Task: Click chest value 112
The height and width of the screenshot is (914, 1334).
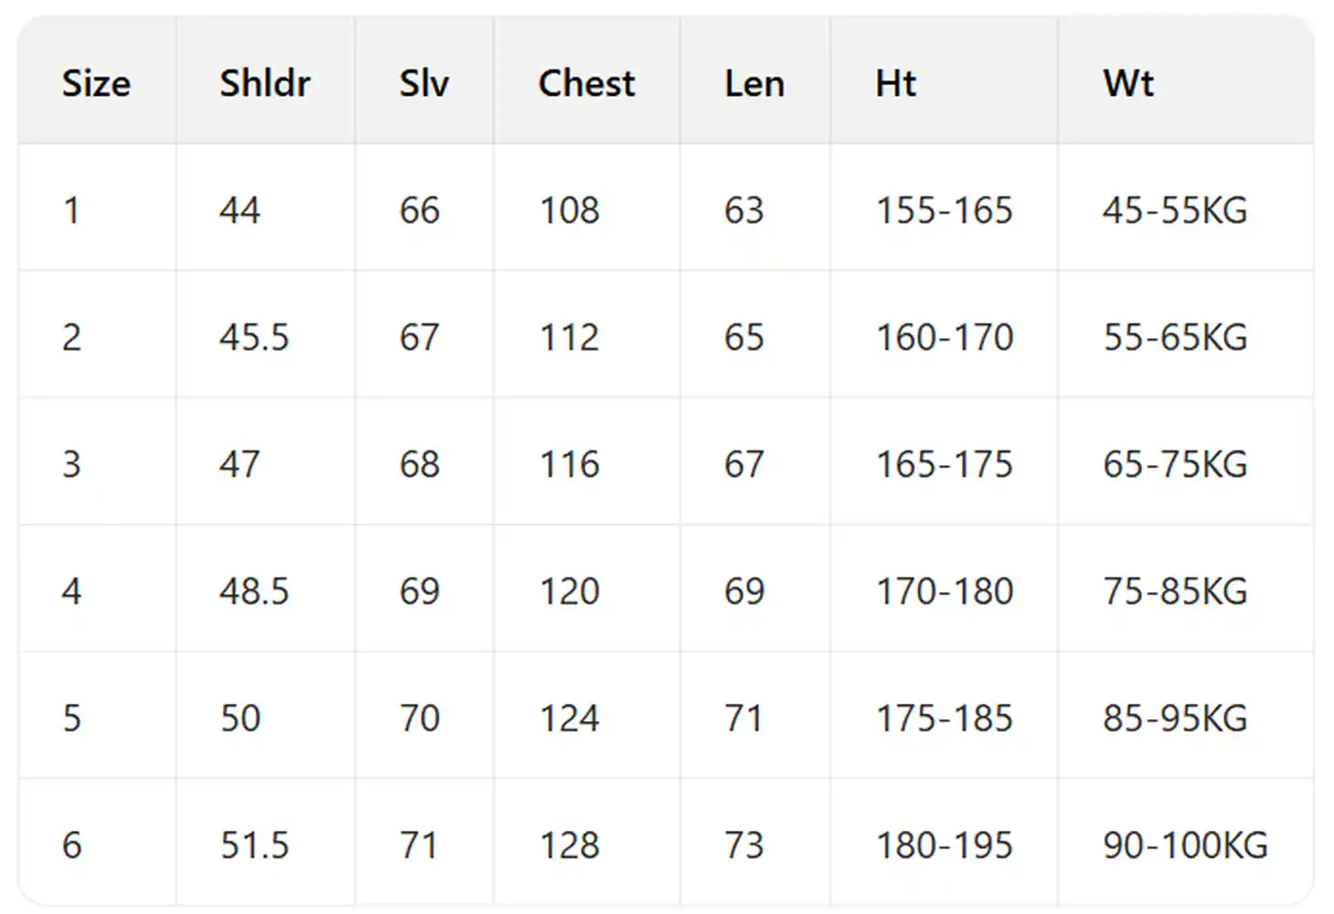Action: point(570,338)
